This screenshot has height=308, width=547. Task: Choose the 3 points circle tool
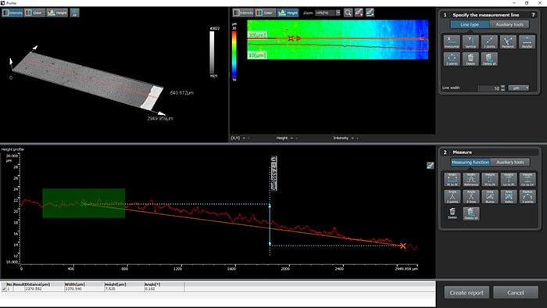[452, 59]
